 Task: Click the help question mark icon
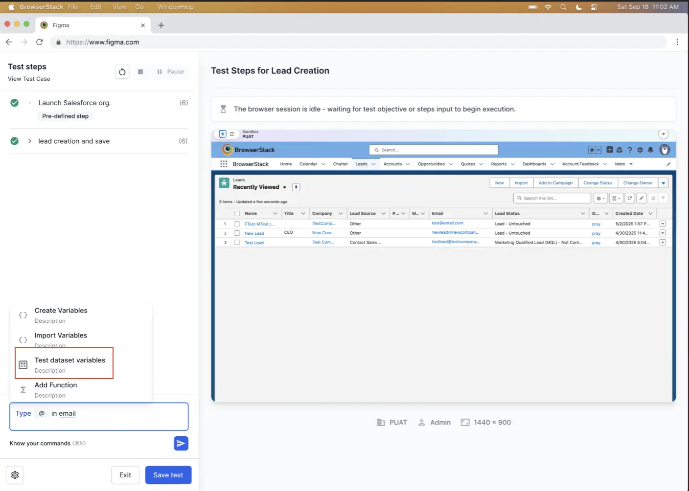(x=629, y=150)
